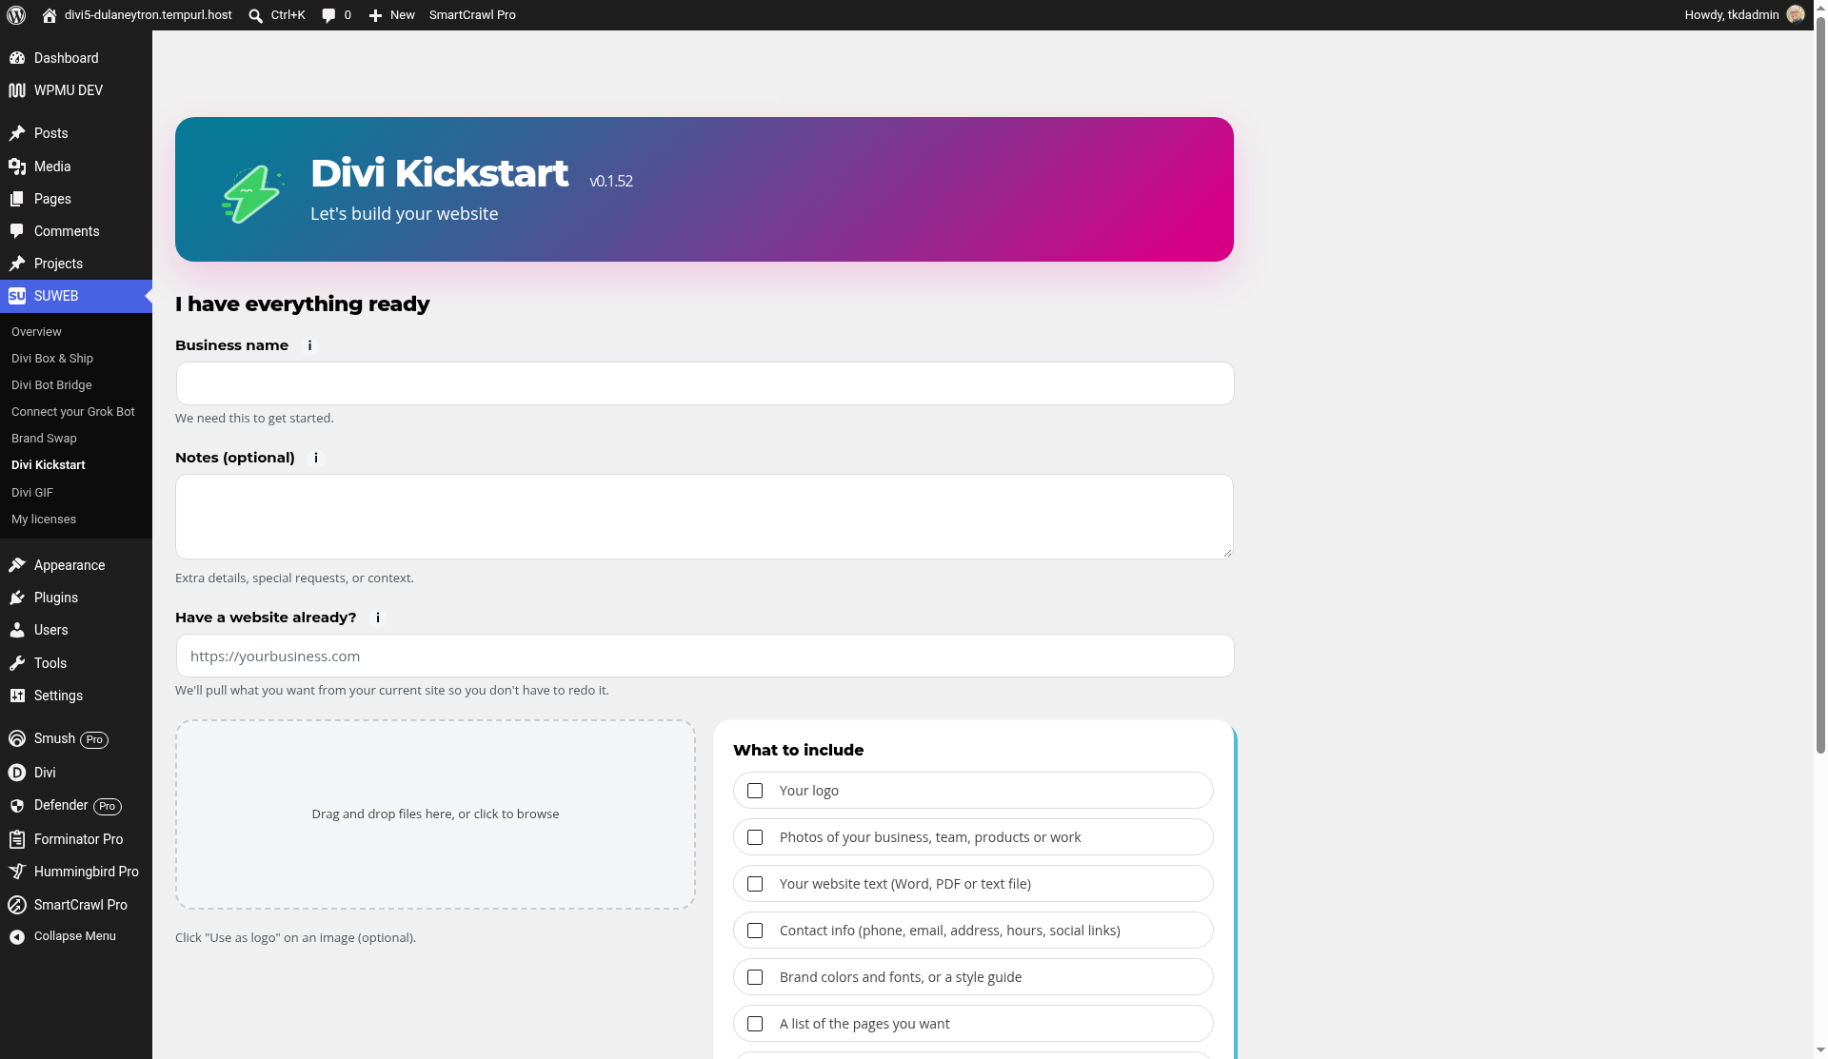
Task: Click the Forminator Pro clipboard icon
Action: pos(17,839)
